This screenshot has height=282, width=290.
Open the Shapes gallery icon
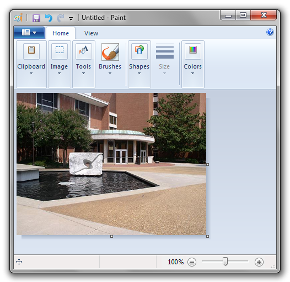[139, 51]
